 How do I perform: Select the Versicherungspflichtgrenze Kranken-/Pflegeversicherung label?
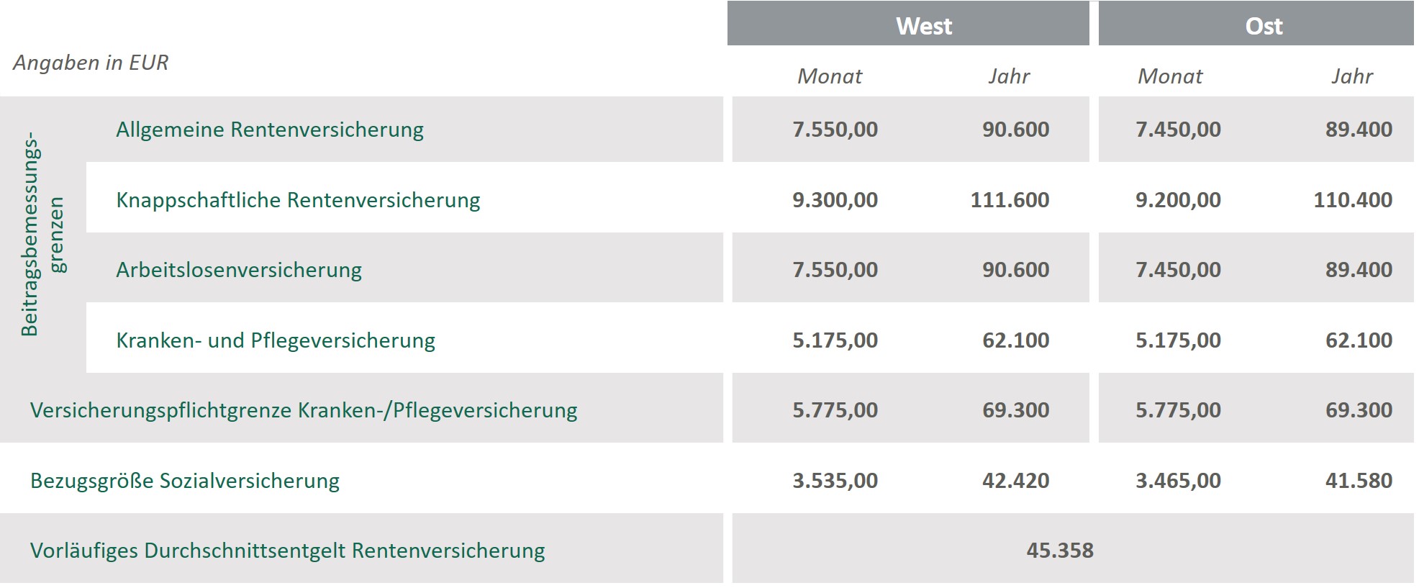304,410
